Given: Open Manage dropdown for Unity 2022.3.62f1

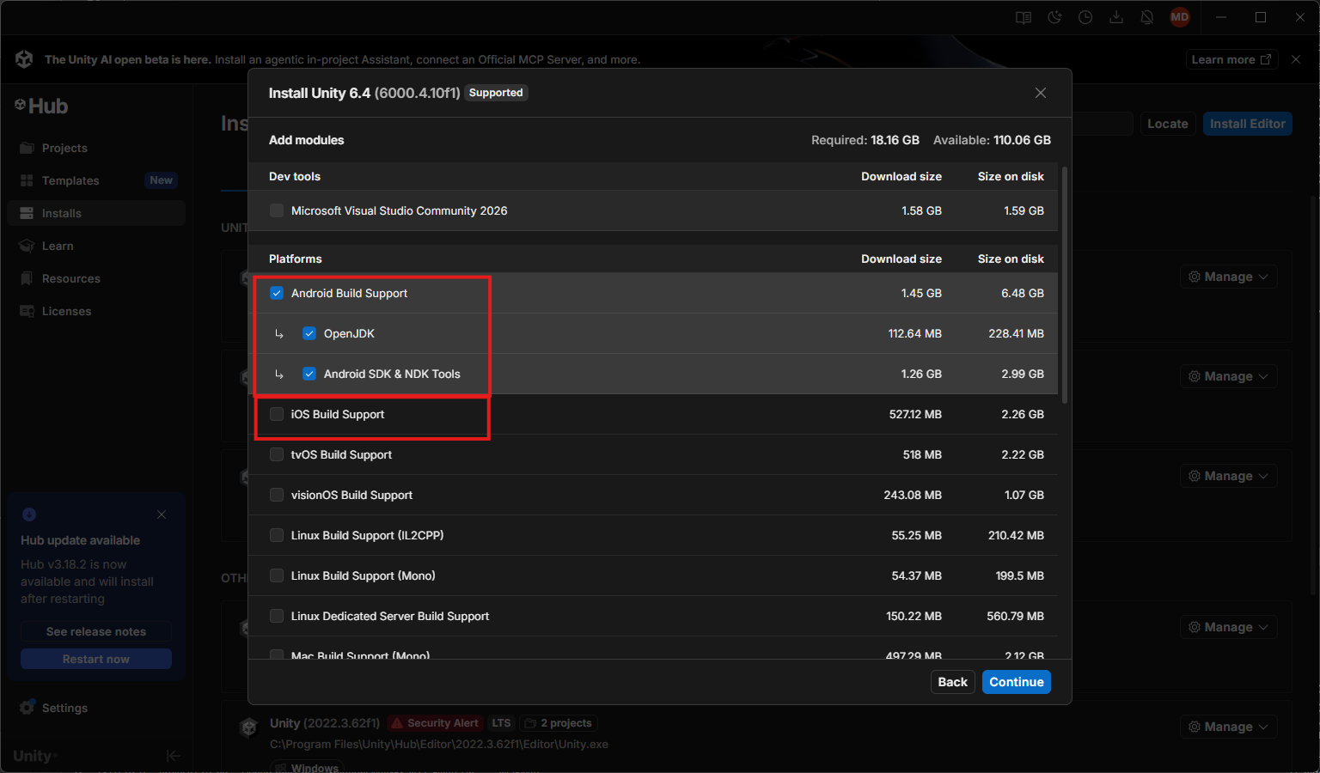Looking at the screenshot, I should coord(1228,727).
